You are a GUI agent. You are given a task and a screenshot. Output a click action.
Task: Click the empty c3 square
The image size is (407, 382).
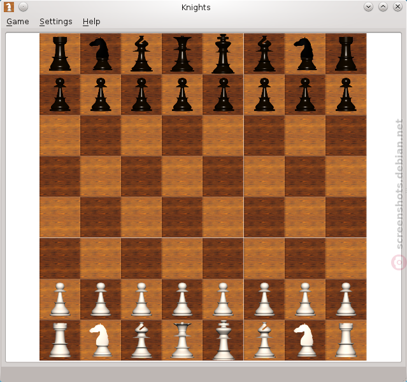pyautogui.click(x=141, y=258)
